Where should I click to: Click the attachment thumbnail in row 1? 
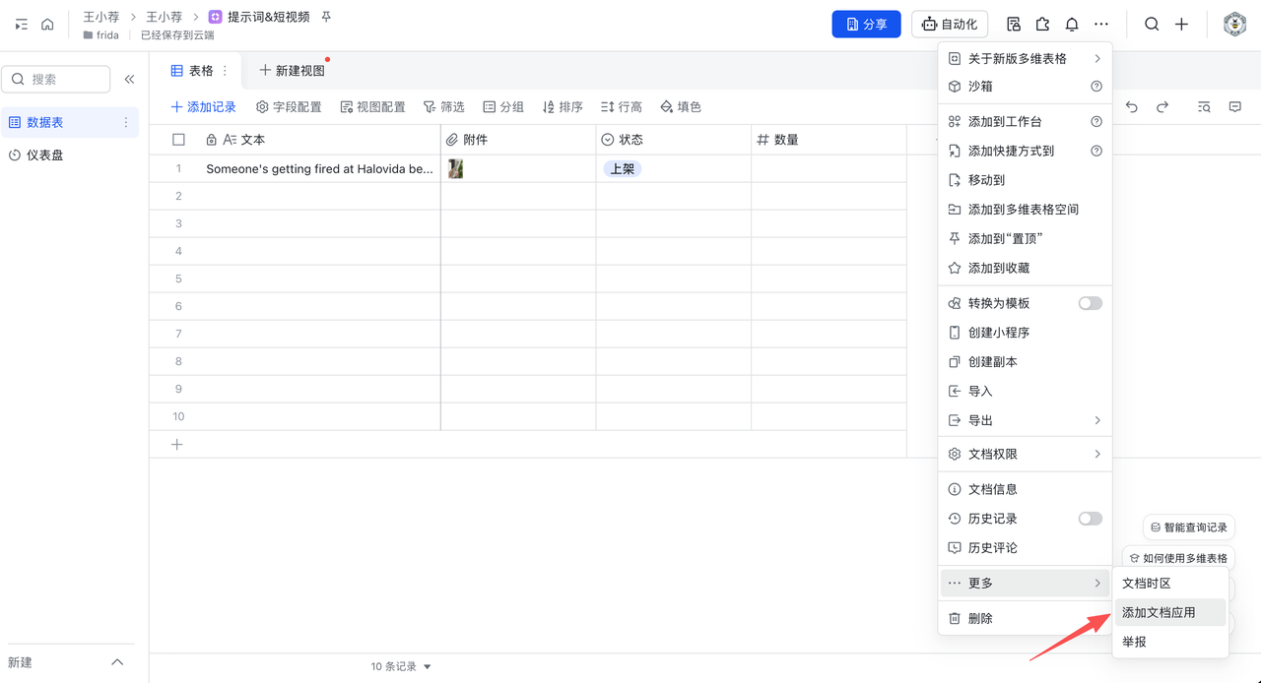(x=455, y=169)
